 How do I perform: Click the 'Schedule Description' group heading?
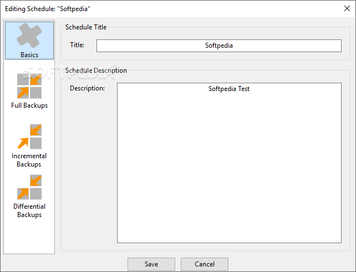coord(96,70)
